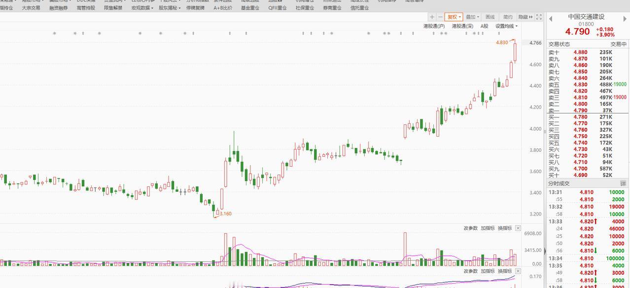Open 叠加 overlay dropdown
Screen dimensions: 630x288
pyautogui.click(x=472, y=17)
